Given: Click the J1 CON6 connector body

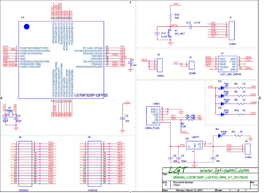Looking at the screenshot, I should pyautogui.click(x=232, y=31).
